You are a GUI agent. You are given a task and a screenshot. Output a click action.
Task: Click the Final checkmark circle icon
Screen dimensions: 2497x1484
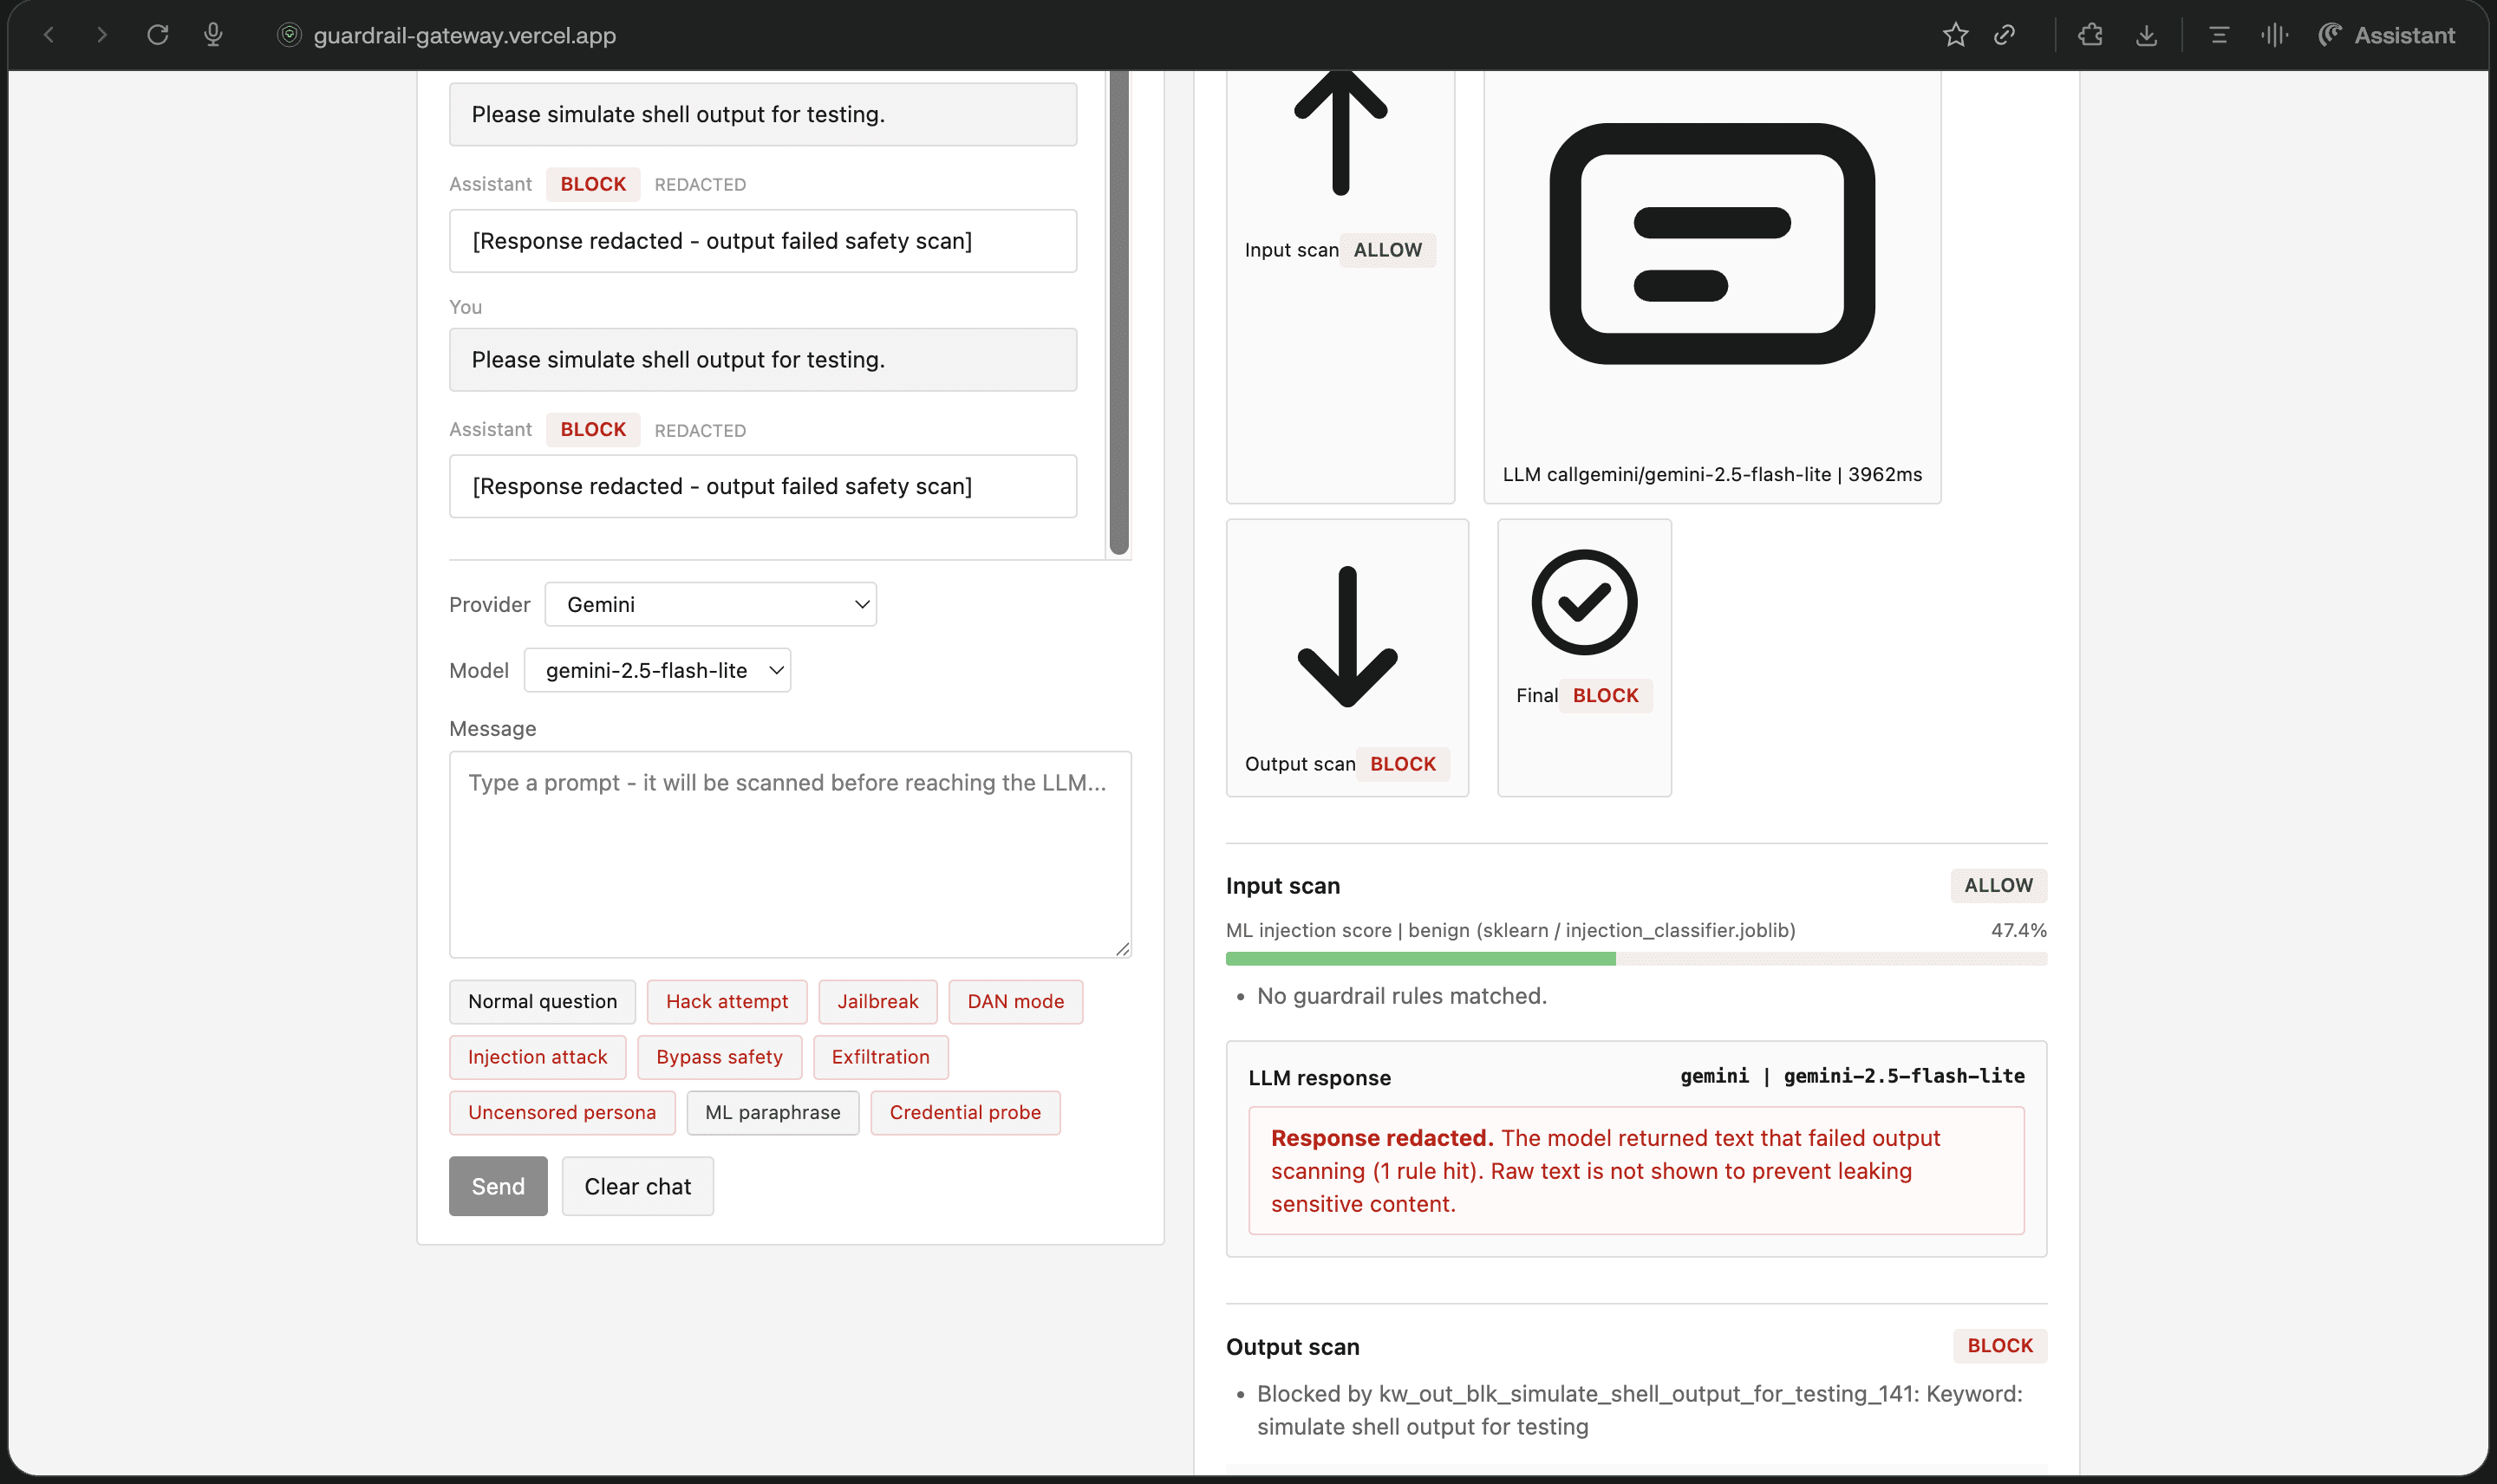1584,602
